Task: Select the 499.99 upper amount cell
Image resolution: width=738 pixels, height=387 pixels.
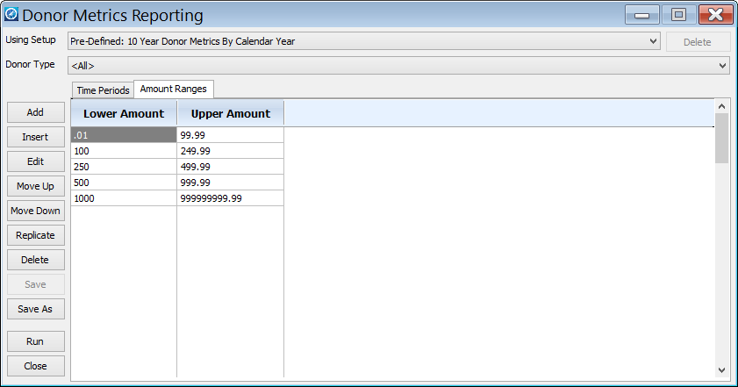Action: click(x=231, y=167)
